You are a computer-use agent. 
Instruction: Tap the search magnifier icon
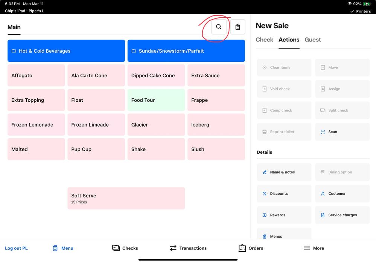219,27
